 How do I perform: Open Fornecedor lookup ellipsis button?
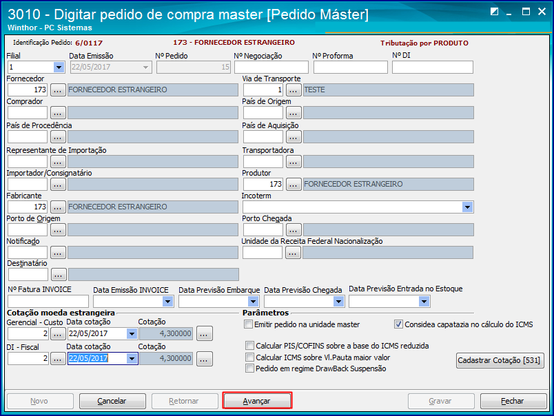[x=58, y=90]
